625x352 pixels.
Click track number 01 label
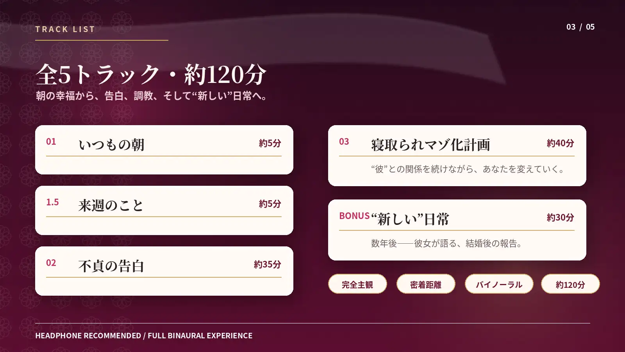pos(51,142)
